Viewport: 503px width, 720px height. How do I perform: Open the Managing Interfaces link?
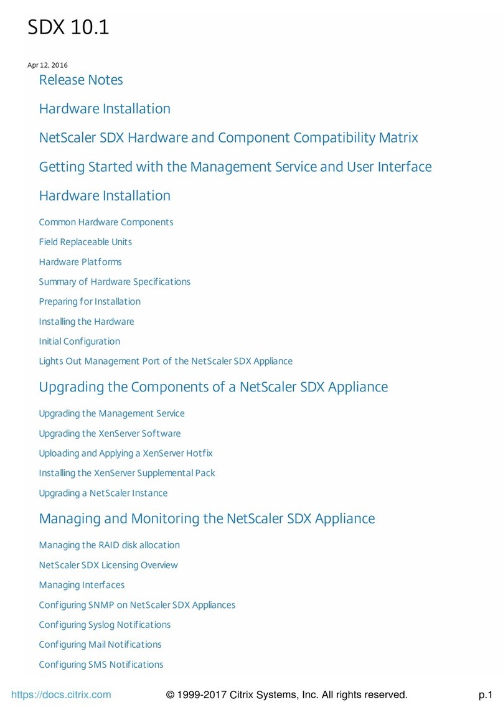[82, 585]
